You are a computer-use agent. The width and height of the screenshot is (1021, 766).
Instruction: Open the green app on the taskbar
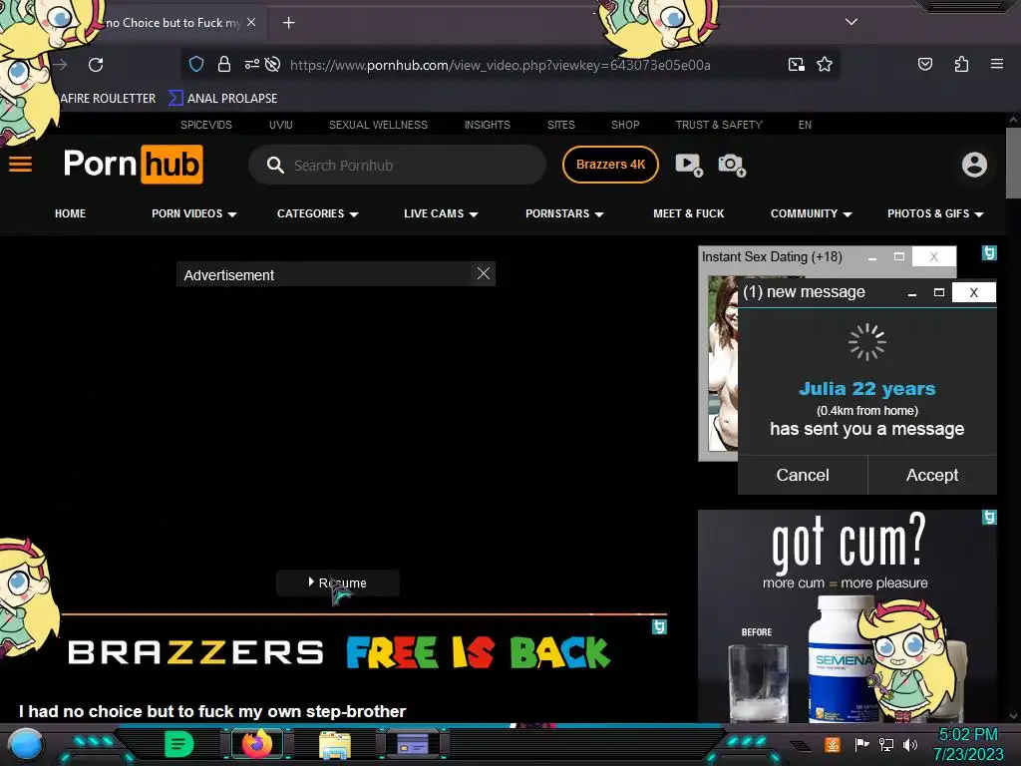(179, 744)
